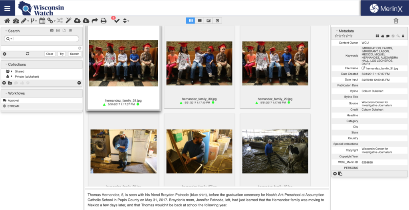Screen dimensions: 409x210
Task: Click the checkmark selection icon with badge
Action: point(117,21)
